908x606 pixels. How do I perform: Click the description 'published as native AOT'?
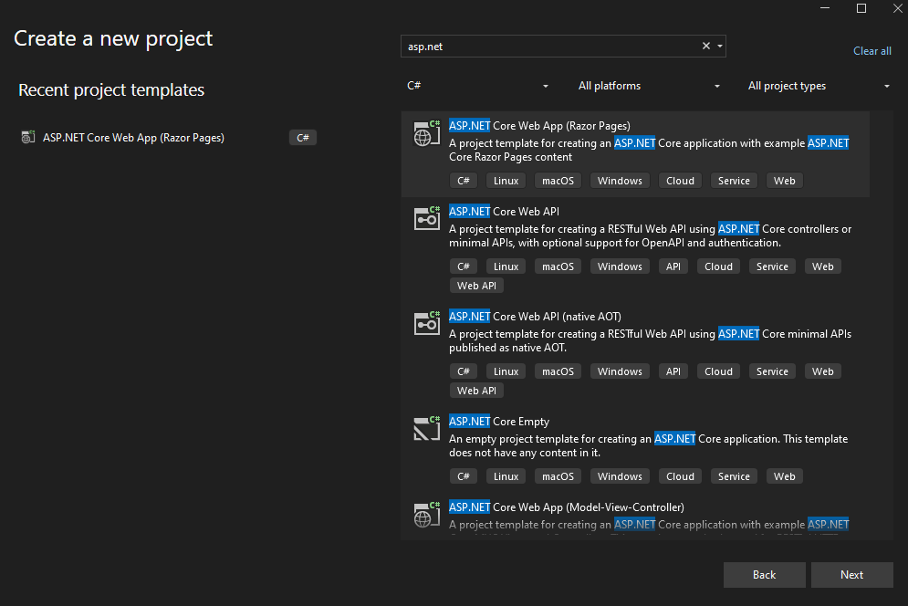point(651,340)
